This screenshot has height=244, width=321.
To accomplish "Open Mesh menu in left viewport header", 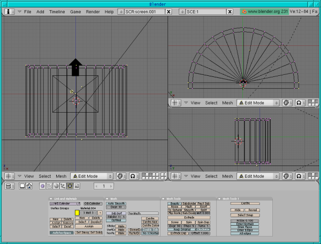I will click(61, 176).
